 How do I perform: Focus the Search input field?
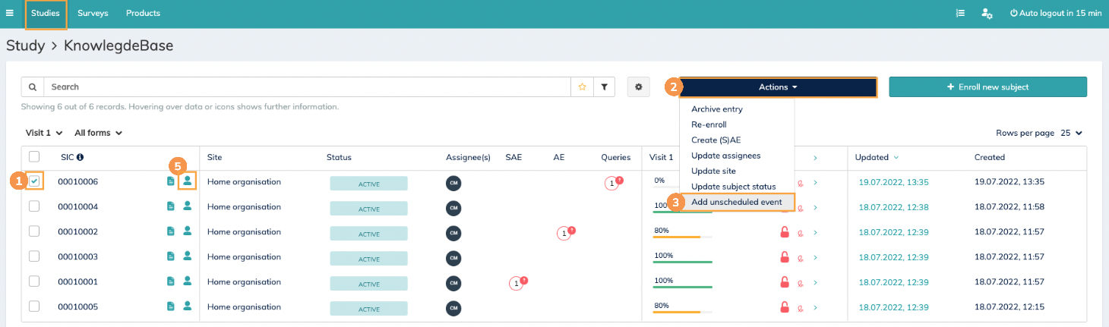(307, 87)
